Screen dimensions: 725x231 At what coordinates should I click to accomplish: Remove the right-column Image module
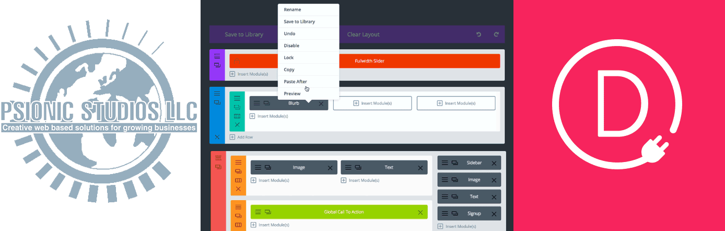(494, 180)
